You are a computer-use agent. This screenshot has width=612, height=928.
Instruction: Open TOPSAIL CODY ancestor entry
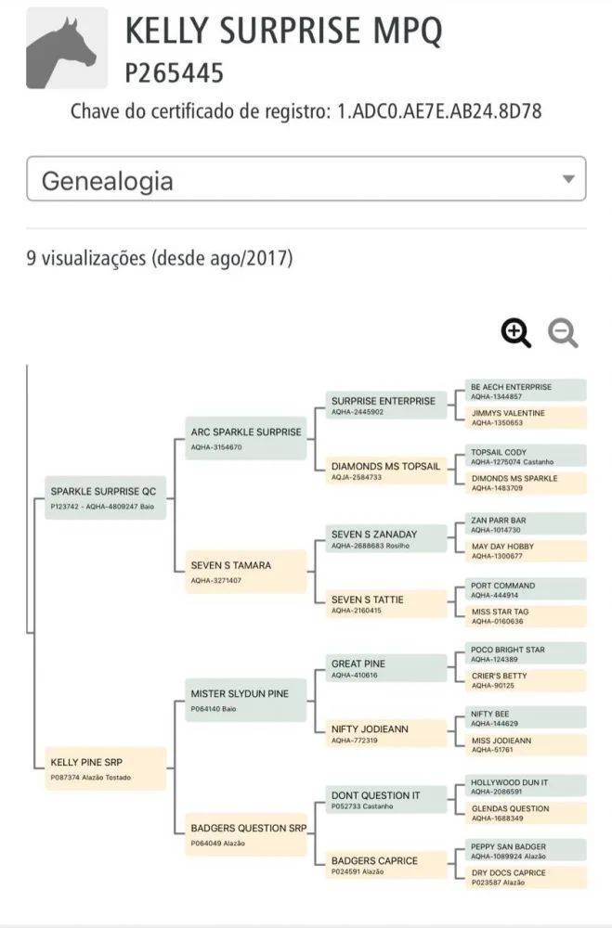click(x=526, y=456)
